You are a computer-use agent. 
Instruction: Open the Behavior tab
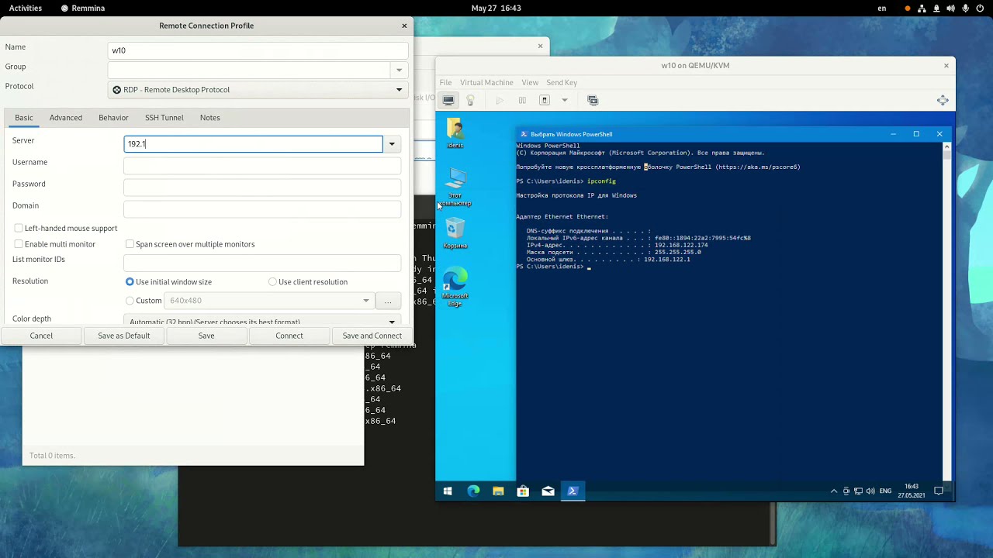(113, 118)
